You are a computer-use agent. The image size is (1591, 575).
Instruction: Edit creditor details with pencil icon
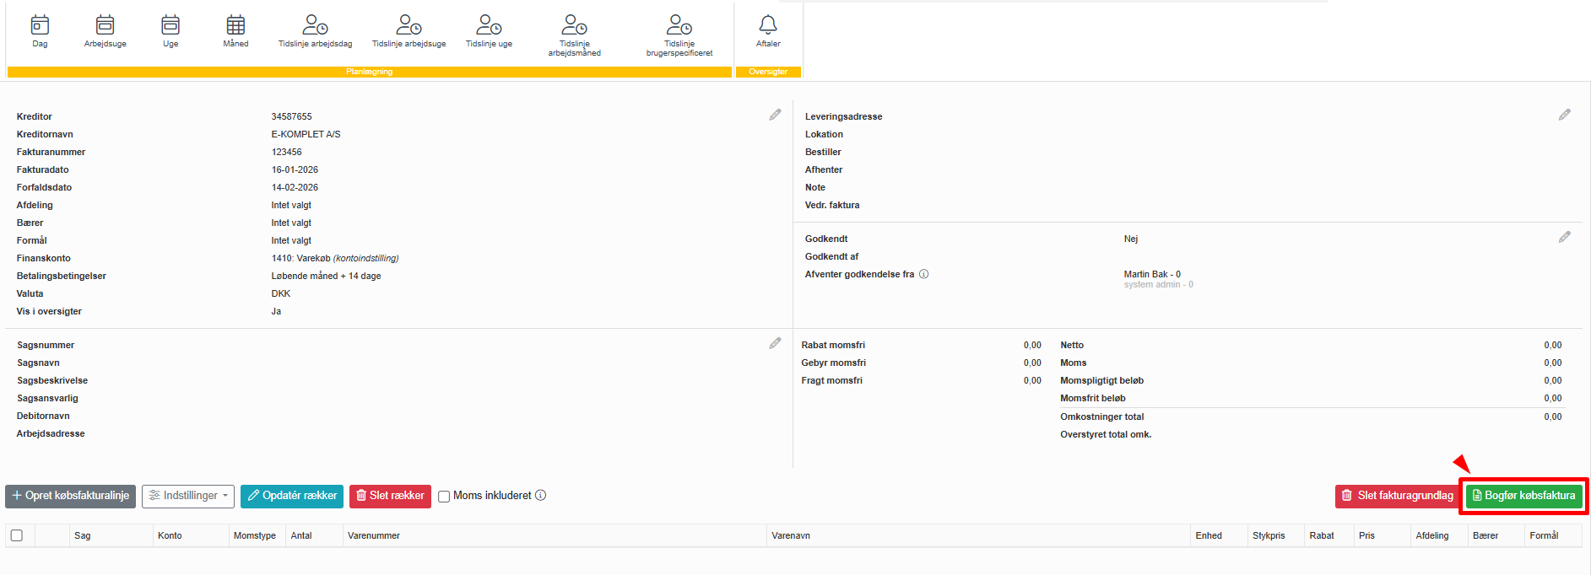(x=775, y=116)
